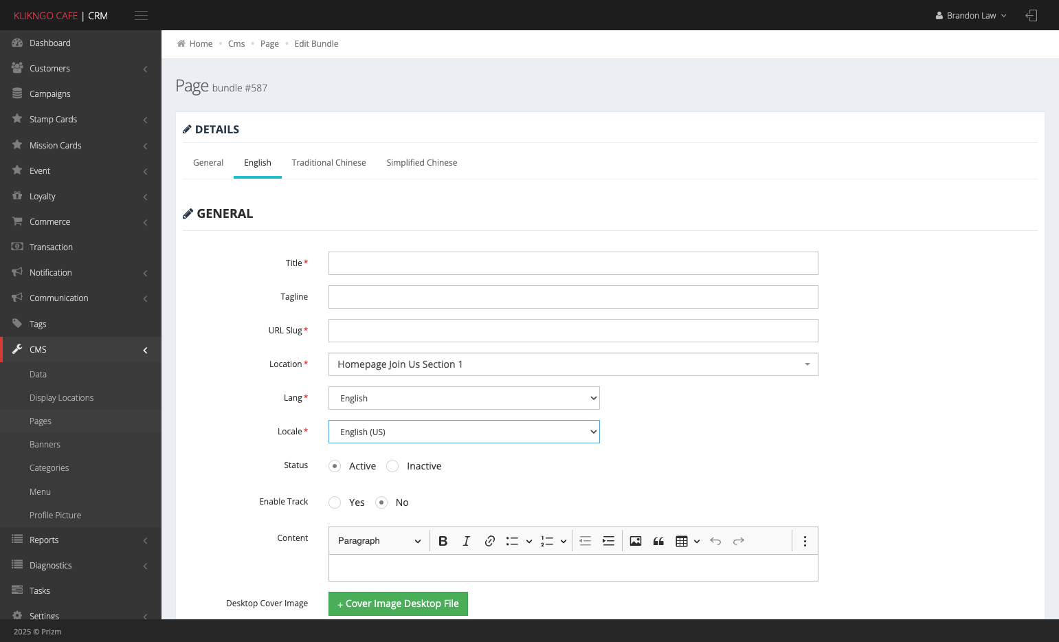Insert block quote in content editor
This screenshot has height=642, width=1059.
point(658,541)
